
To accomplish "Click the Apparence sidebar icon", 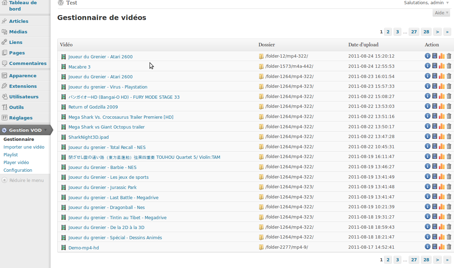I will [x=4, y=76].
